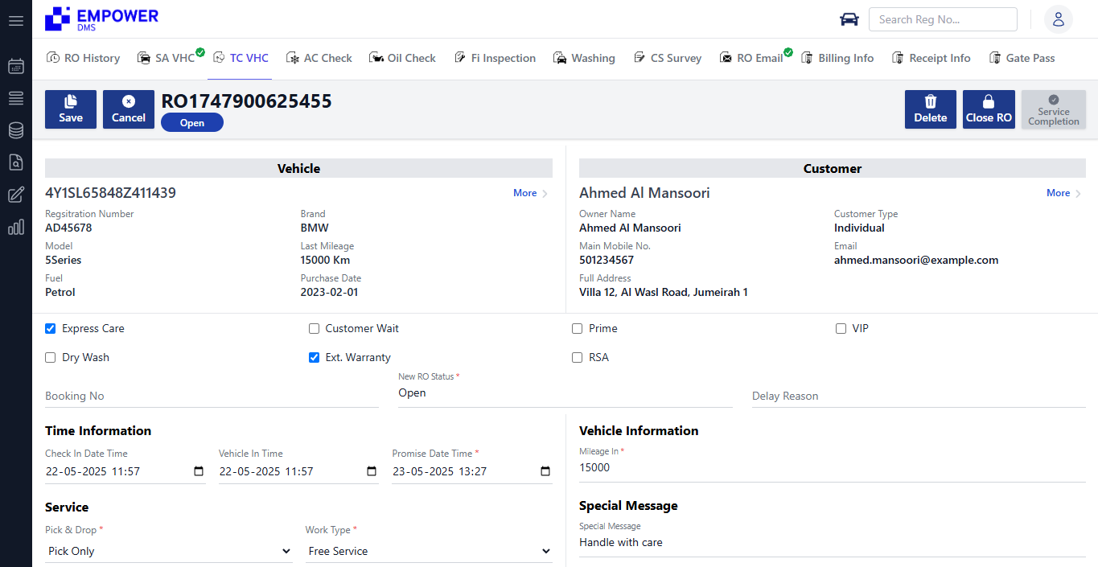Expand the Work Type dropdown
Image resolution: width=1098 pixels, height=567 pixels.
[429, 551]
